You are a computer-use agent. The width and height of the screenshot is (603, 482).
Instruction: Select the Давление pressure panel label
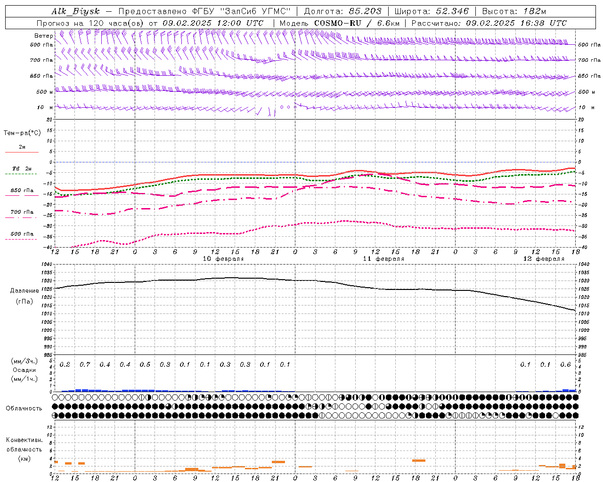click(x=24, y=291)
